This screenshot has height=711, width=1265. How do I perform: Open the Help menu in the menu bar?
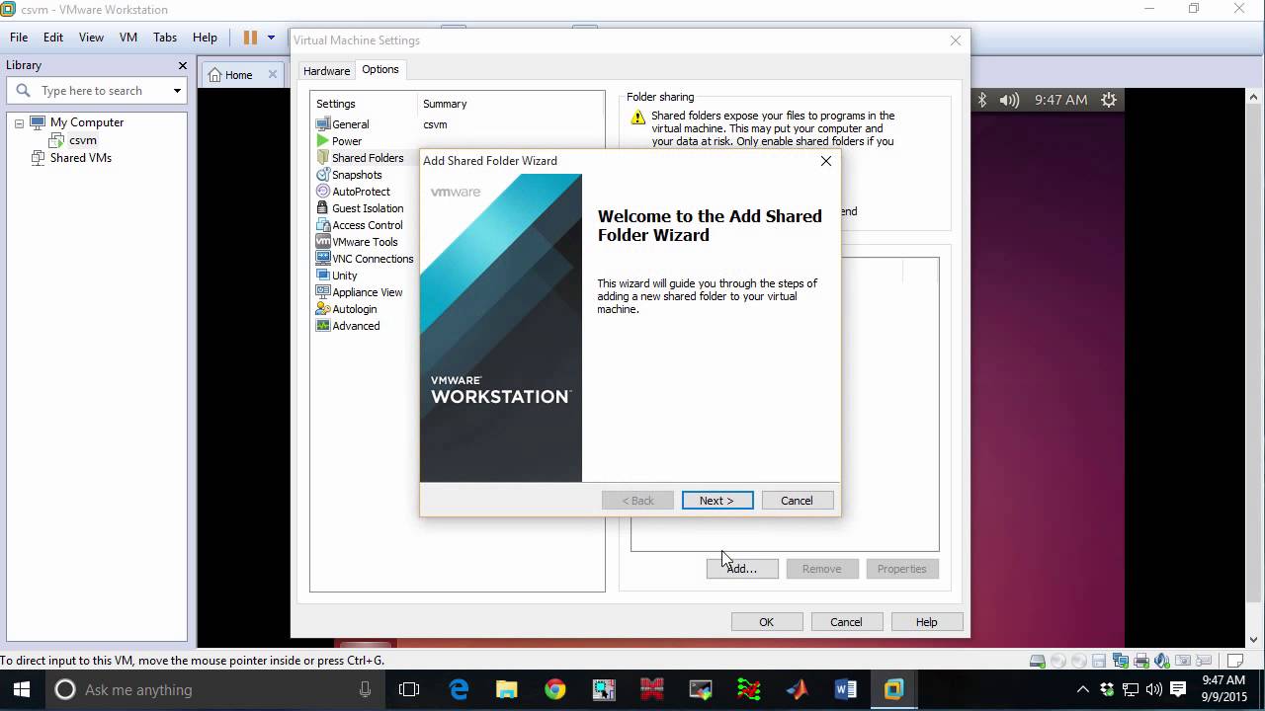coord(205,38)
